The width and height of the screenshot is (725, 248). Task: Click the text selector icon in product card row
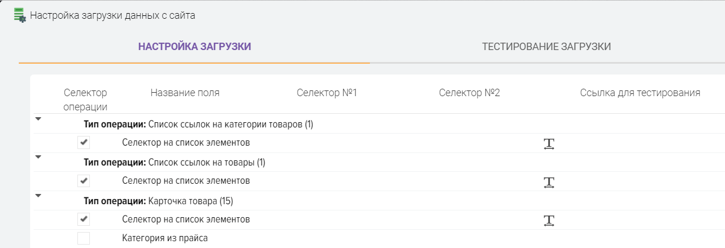pos(549,220)
